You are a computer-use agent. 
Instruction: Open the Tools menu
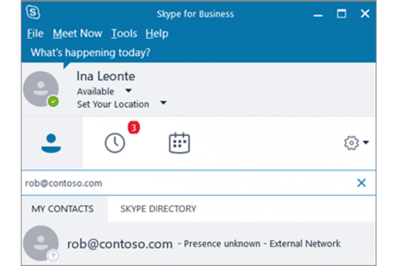click(124, 34)
